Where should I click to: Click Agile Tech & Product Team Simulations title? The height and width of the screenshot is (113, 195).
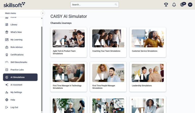click(64, 52)
